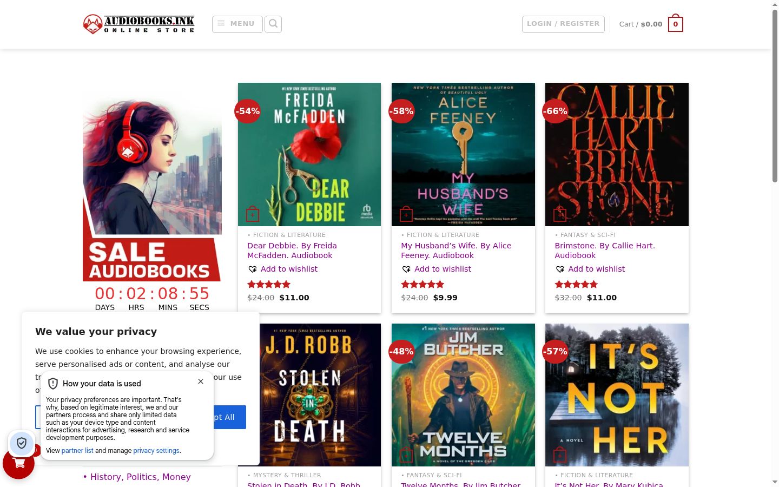
Task: Click the 'We value your privacy' heading
Action: (x=96, y=332)
